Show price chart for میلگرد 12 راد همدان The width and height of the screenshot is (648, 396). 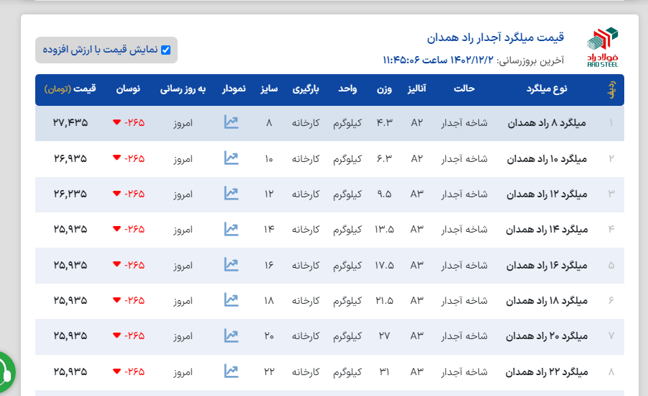pos(231,193)
